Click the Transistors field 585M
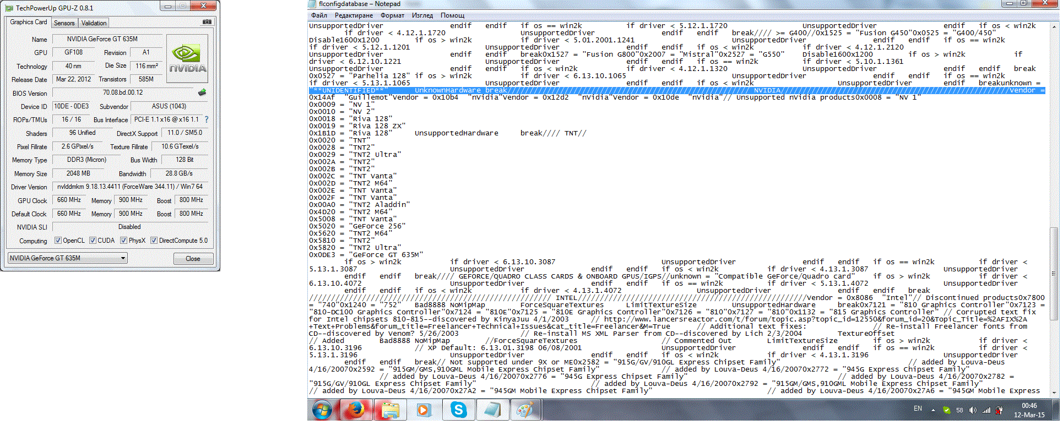 146,79
